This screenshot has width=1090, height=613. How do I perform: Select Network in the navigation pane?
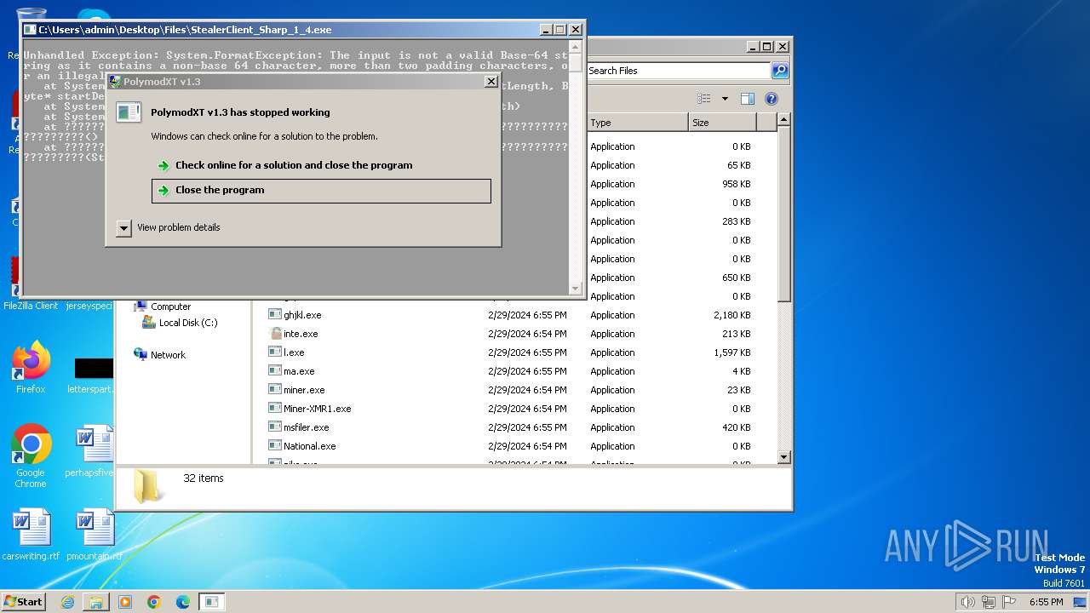(x=168, y=355)
